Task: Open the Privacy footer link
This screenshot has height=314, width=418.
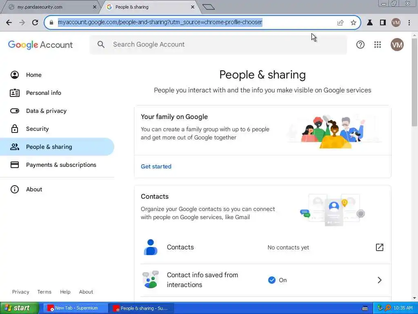Action: [x=20, y=292]
